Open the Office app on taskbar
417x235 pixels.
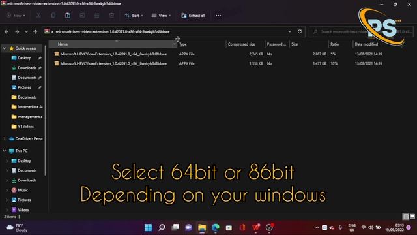[242, 228]
